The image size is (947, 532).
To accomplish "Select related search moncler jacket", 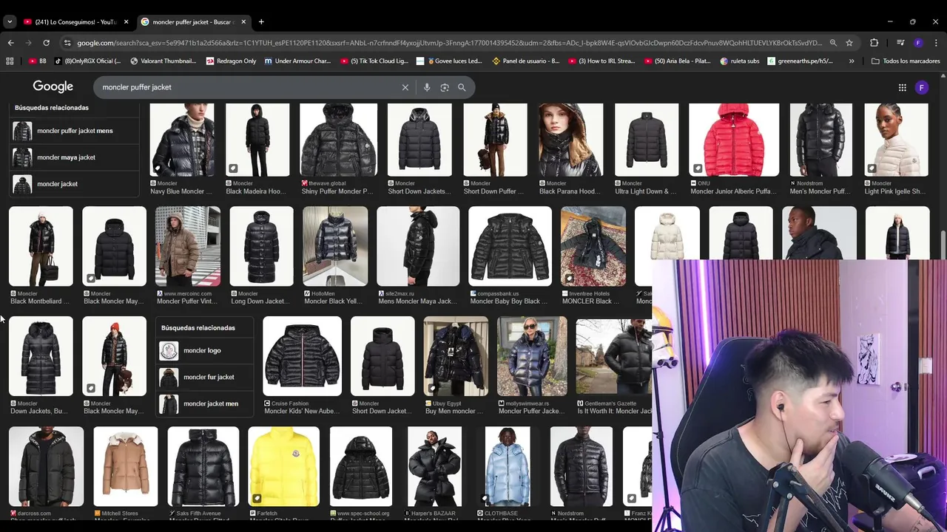I will pos(75,184).
